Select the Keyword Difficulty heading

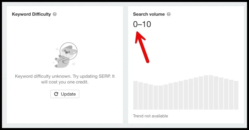pos(31,14)
